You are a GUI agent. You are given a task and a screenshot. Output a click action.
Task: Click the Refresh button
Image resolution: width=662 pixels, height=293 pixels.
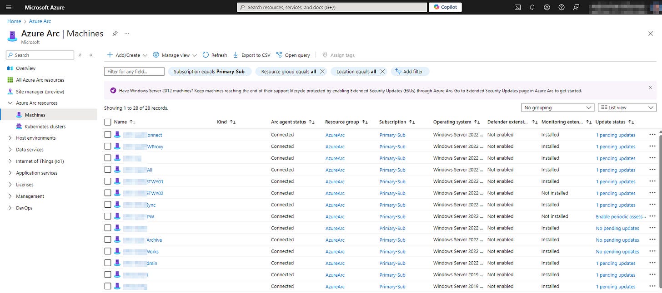click(x=215, y=55)
